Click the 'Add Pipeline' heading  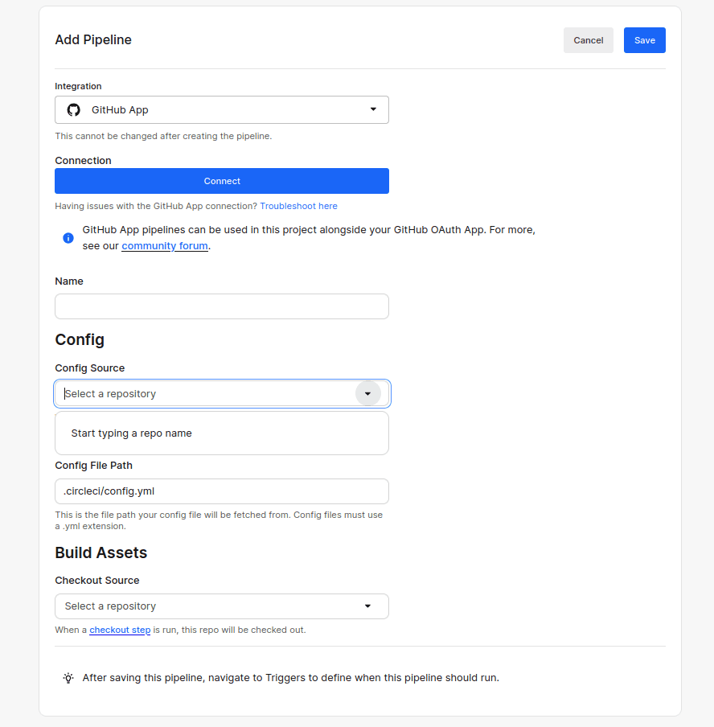(93, 40)
